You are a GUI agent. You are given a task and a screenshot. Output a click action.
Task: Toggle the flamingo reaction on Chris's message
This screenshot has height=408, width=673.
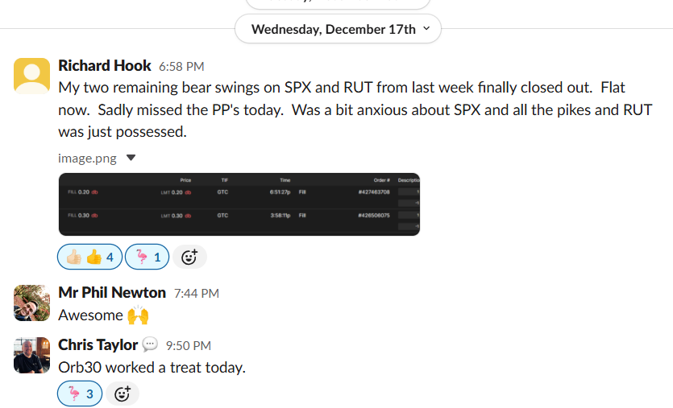point(80,394)
